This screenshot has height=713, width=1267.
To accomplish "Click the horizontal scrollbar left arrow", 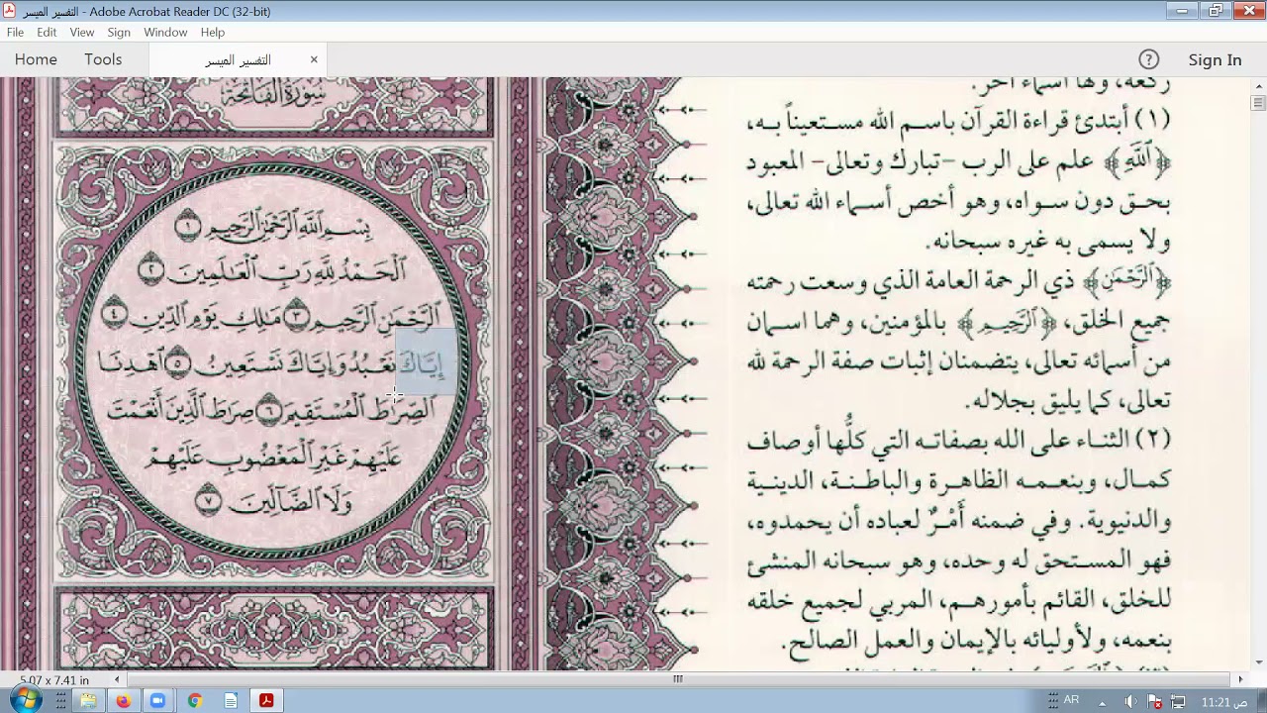I will coord(117,679).
